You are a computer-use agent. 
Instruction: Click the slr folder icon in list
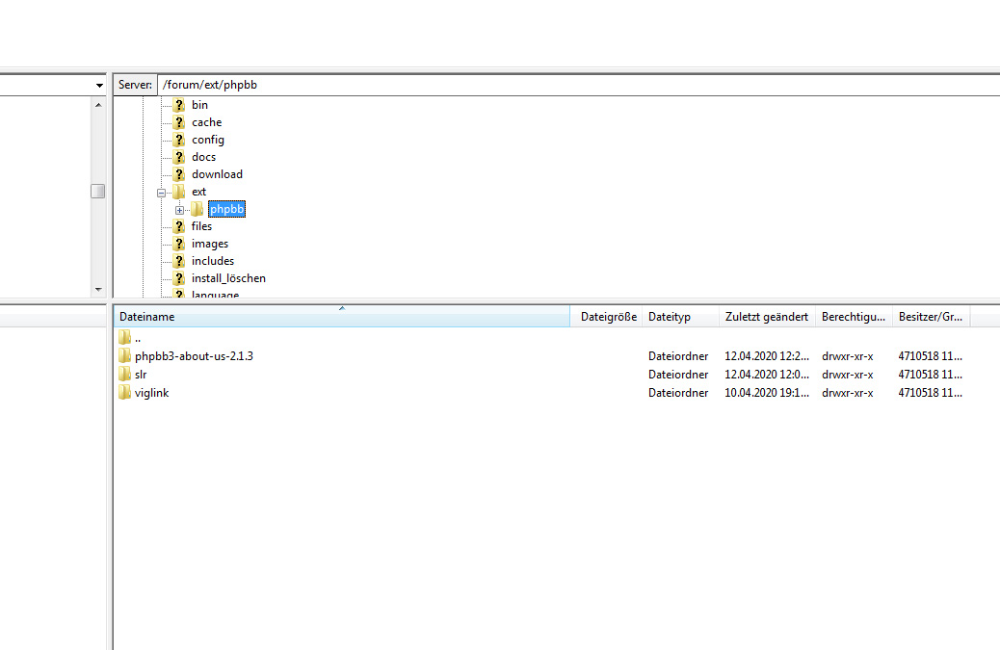pos(124,374)
